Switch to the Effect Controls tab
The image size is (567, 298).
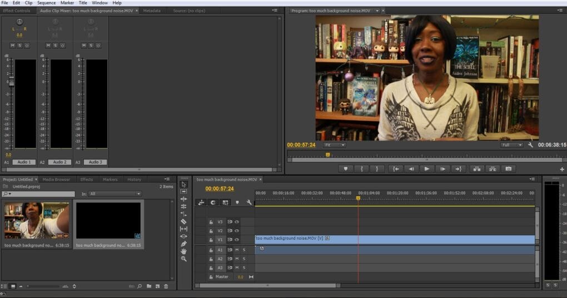click(x=17, y=11)
